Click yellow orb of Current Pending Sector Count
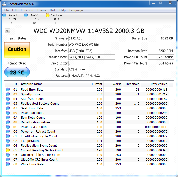This screenshot has width=178, height=177. [x=8, y=150]
